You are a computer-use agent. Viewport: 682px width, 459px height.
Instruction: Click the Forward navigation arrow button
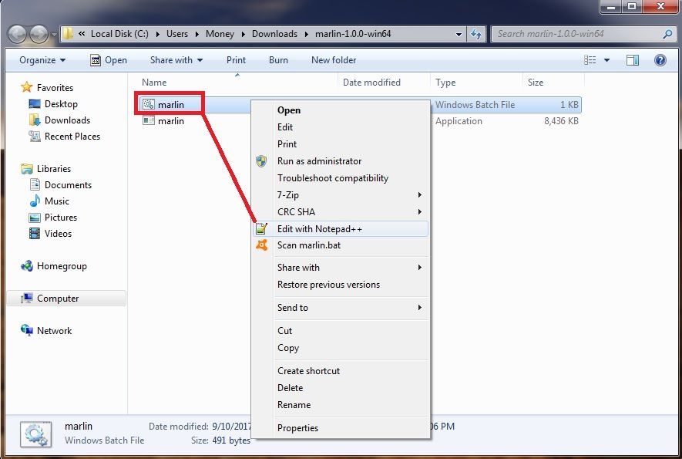[x=39, y=34]
